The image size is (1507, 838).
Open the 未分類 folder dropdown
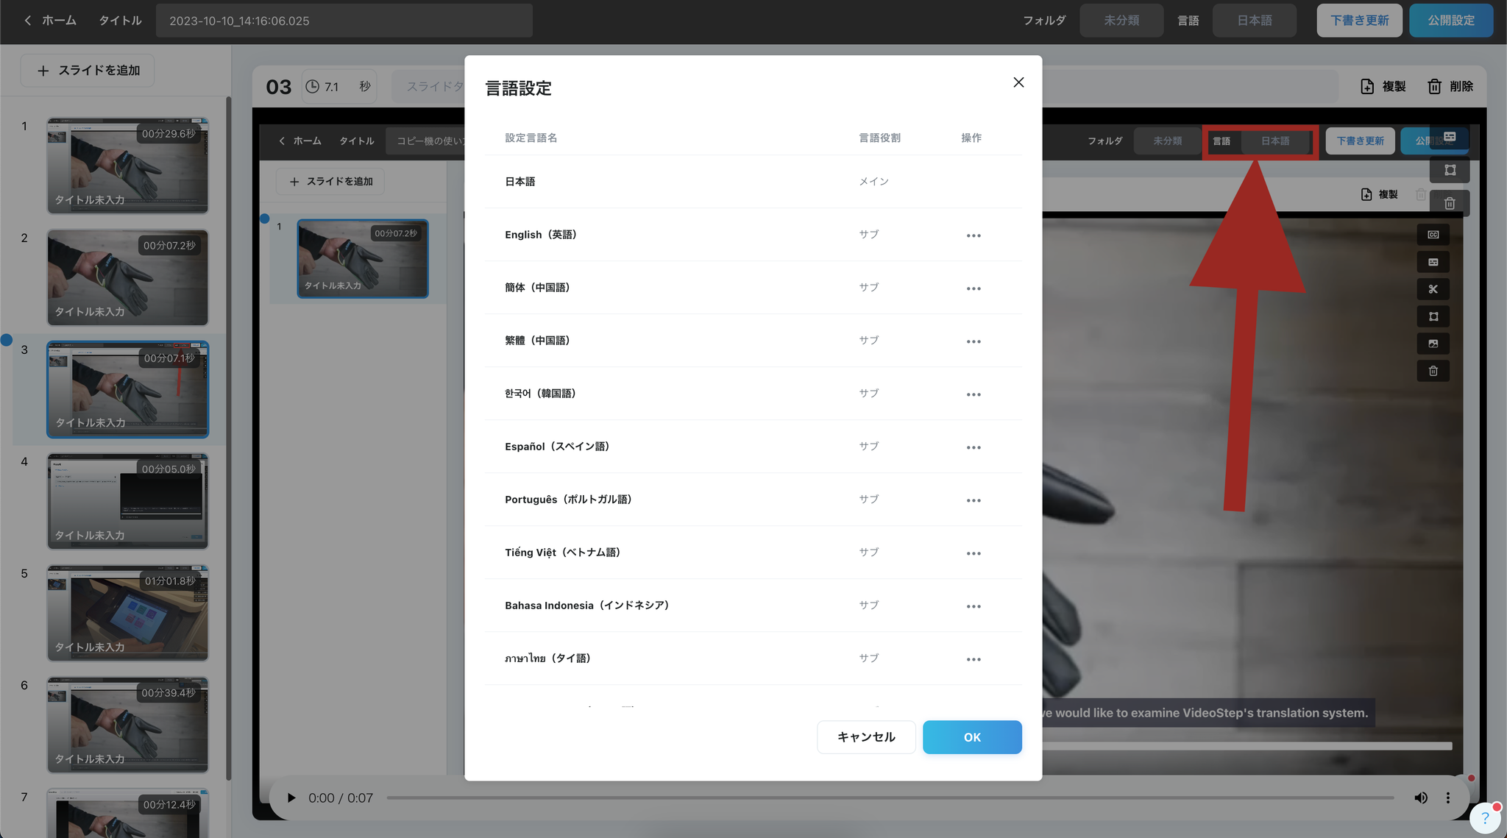1121,21
